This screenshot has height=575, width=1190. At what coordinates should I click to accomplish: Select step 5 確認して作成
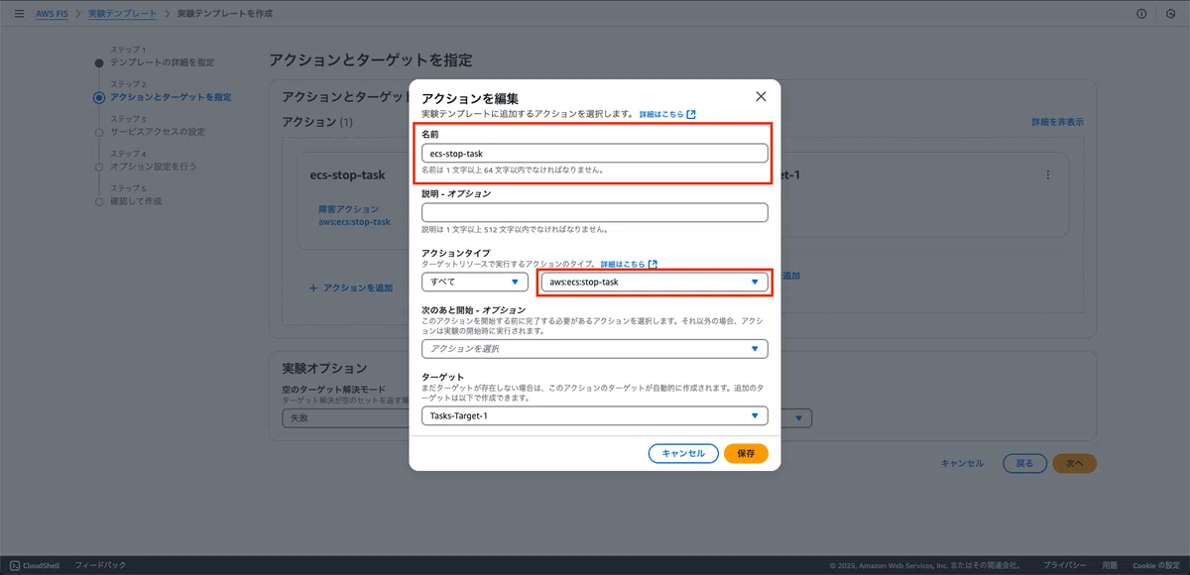136,201
